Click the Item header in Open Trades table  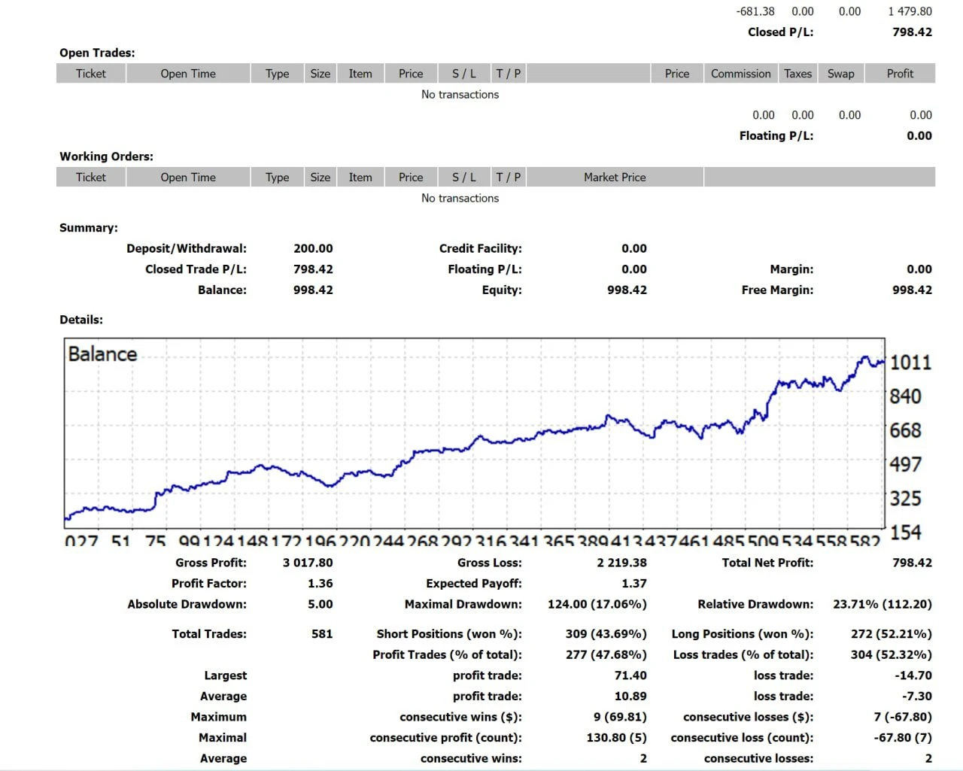pyautogui.click(x=360, y=74)
